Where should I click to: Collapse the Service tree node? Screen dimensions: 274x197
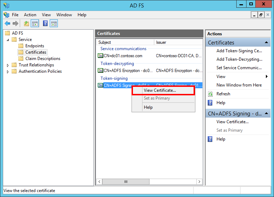(x=8, y=40)
